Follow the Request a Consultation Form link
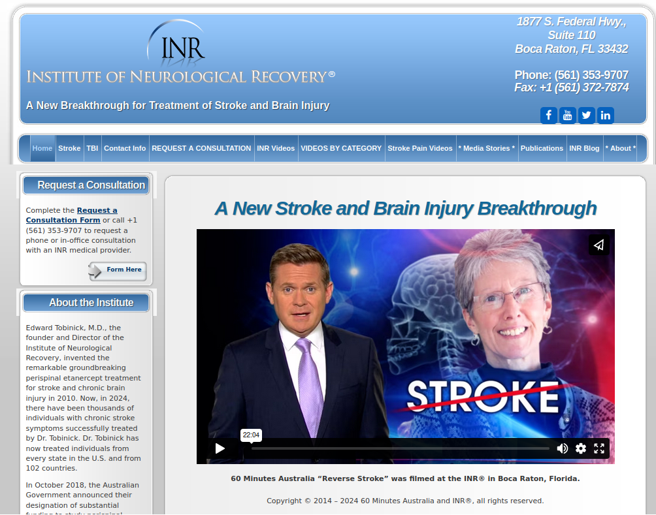 [71, 215]
